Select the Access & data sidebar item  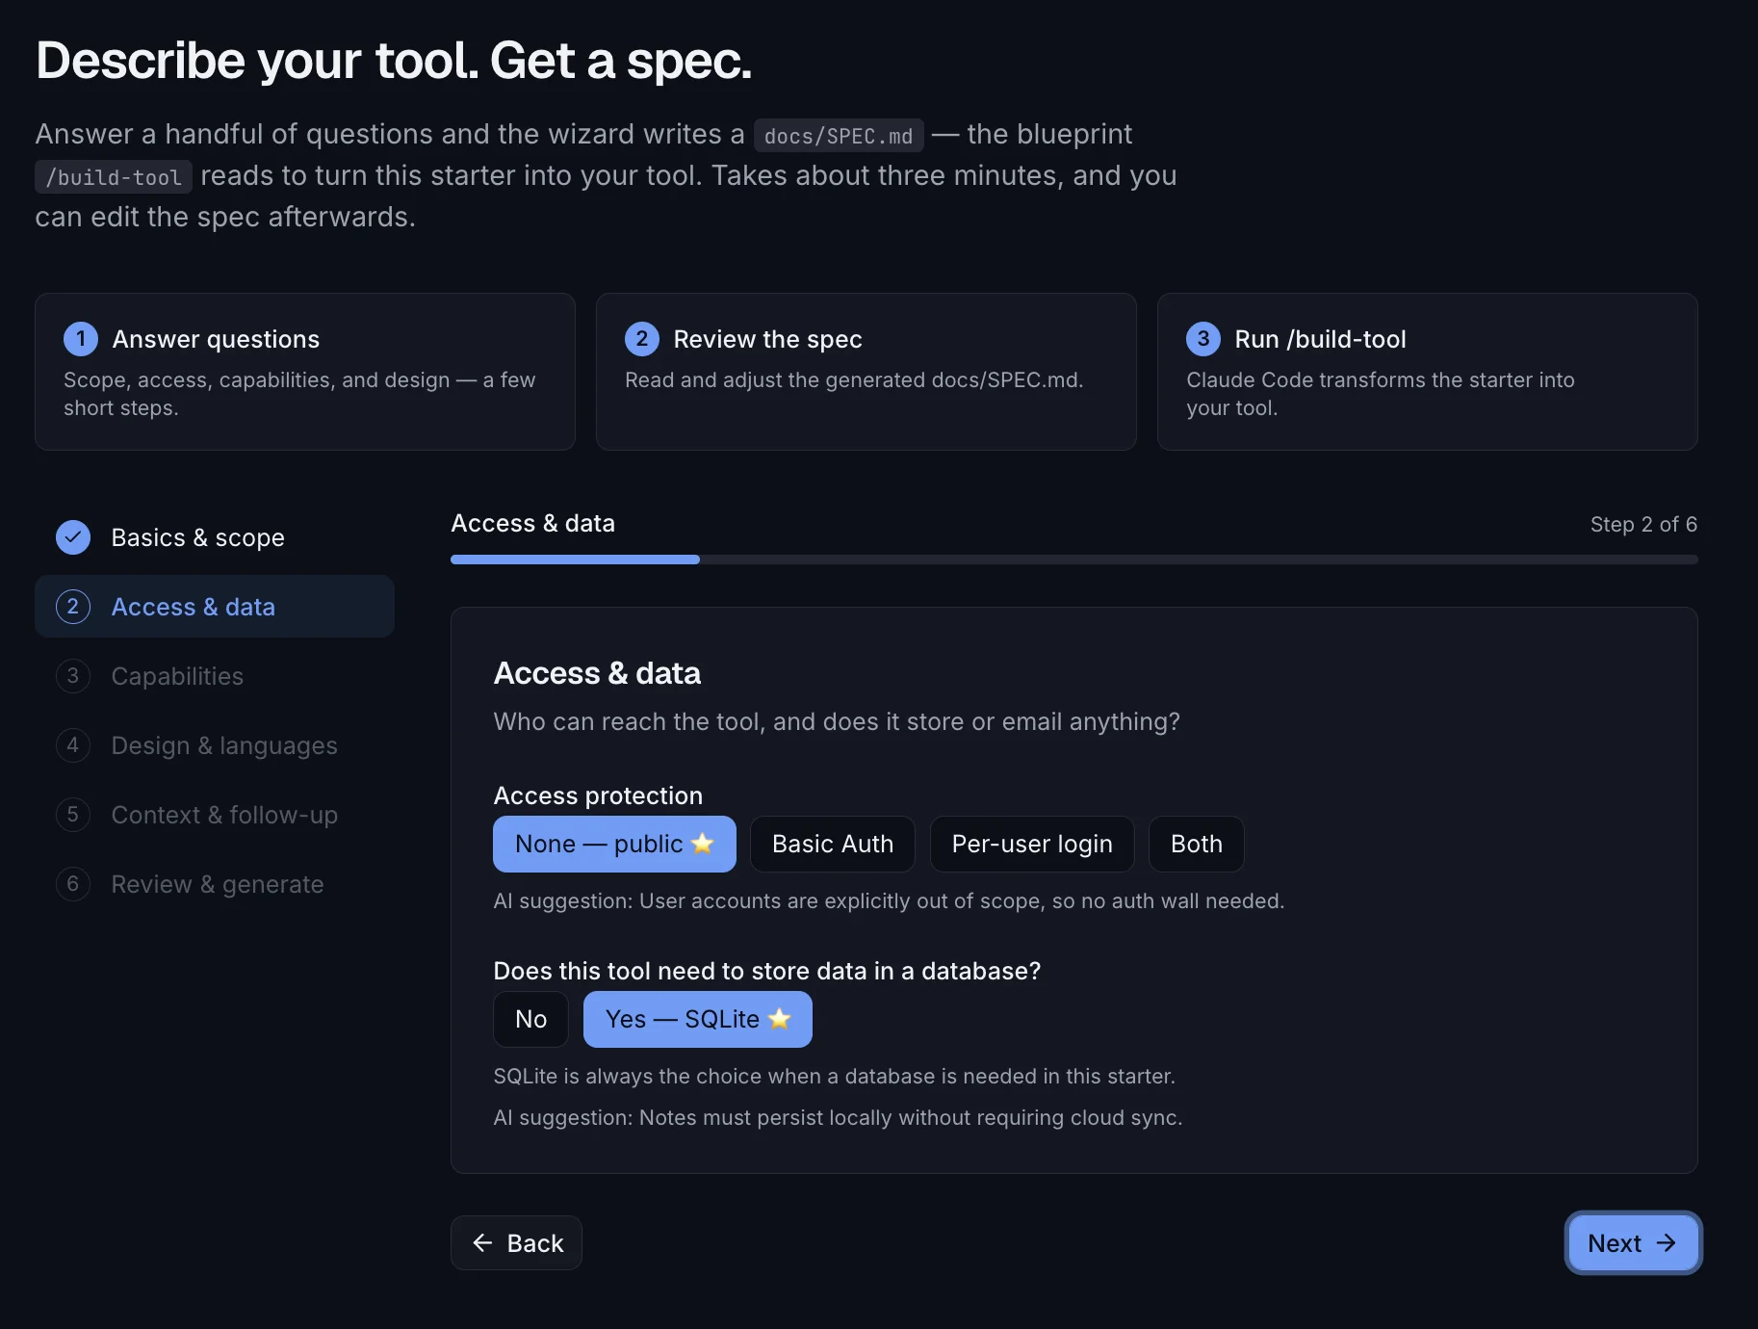tap(215, 607)
